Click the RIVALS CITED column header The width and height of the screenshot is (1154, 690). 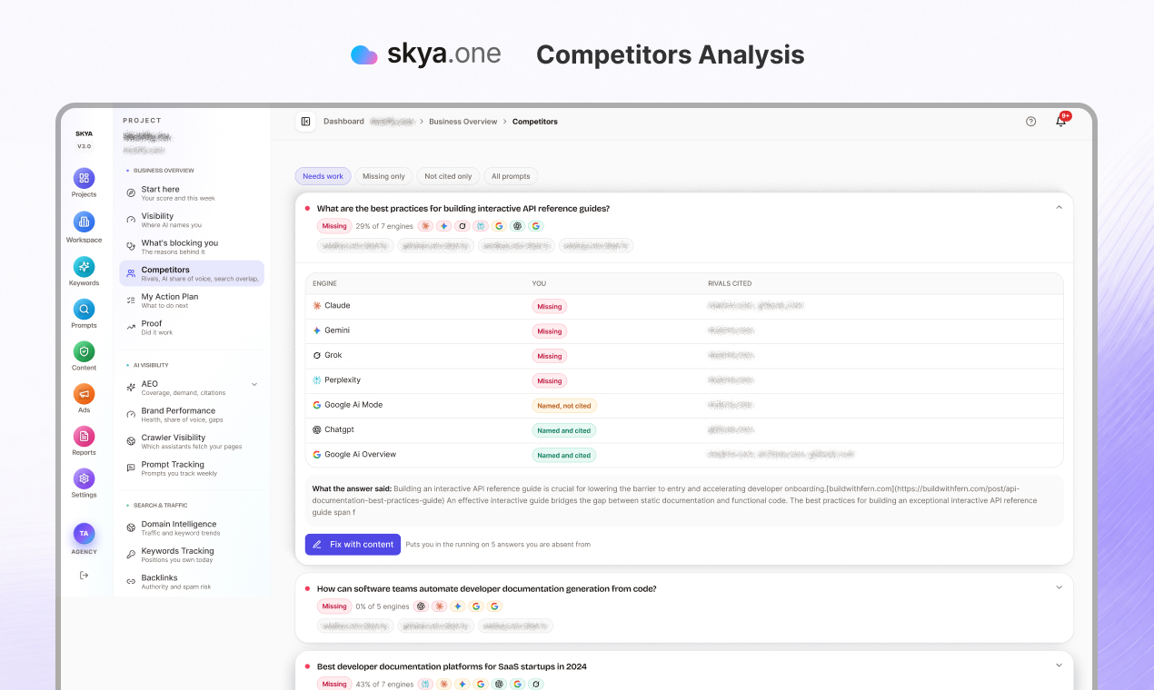[x=730, y=283]
